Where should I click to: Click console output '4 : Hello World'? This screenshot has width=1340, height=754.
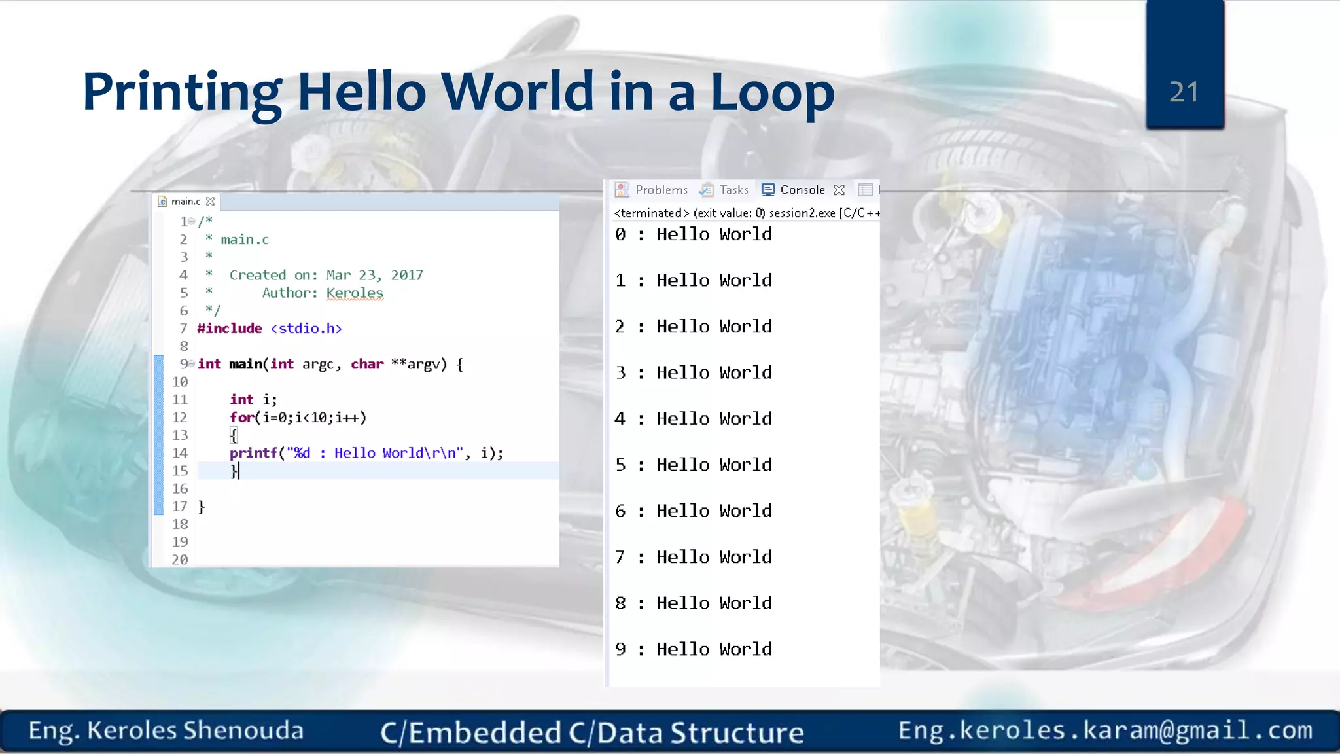(694, 419)
